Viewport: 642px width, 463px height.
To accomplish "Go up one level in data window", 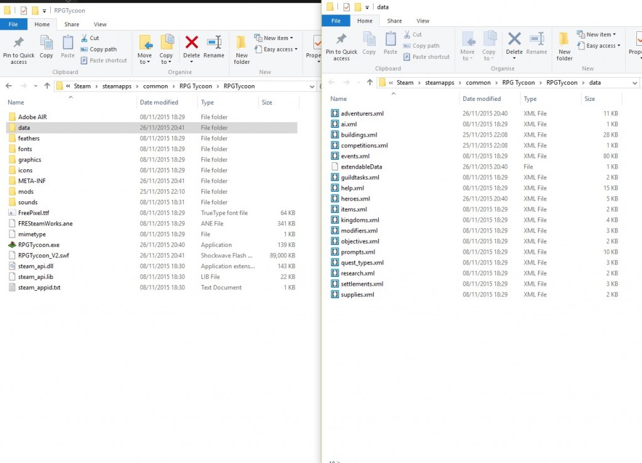I will tap(370, 82).
